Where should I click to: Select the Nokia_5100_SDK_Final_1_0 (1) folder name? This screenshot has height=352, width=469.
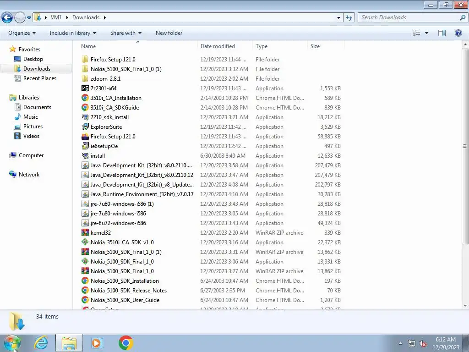[126, 69]
